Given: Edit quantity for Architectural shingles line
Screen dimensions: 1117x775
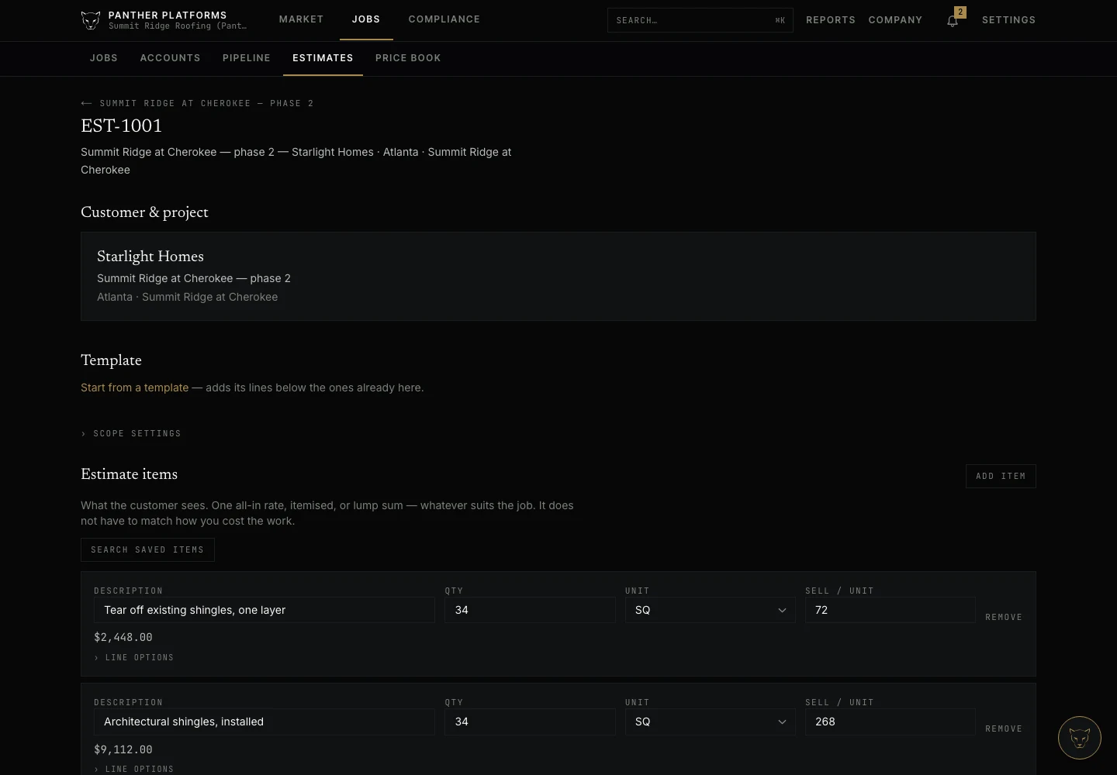Looking at the screenshot, I should [530, 722].
